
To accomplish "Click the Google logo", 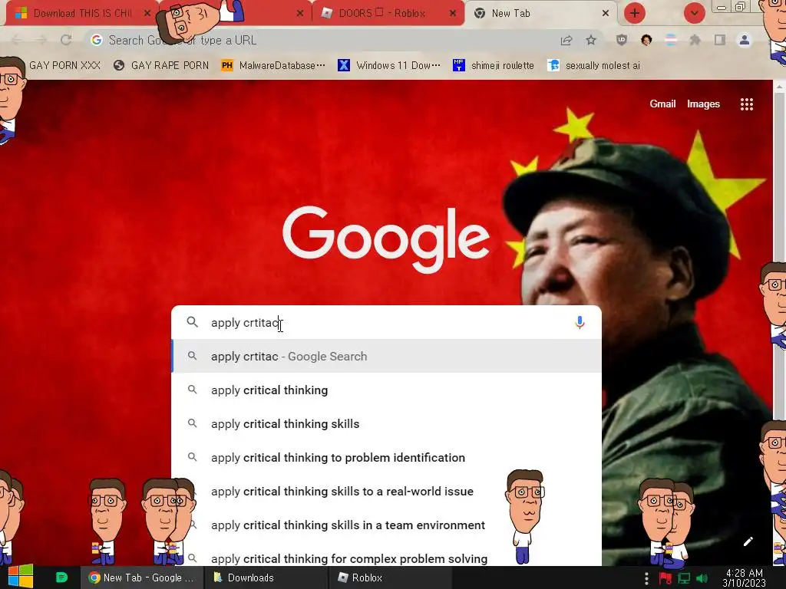I will coord(386,239).
